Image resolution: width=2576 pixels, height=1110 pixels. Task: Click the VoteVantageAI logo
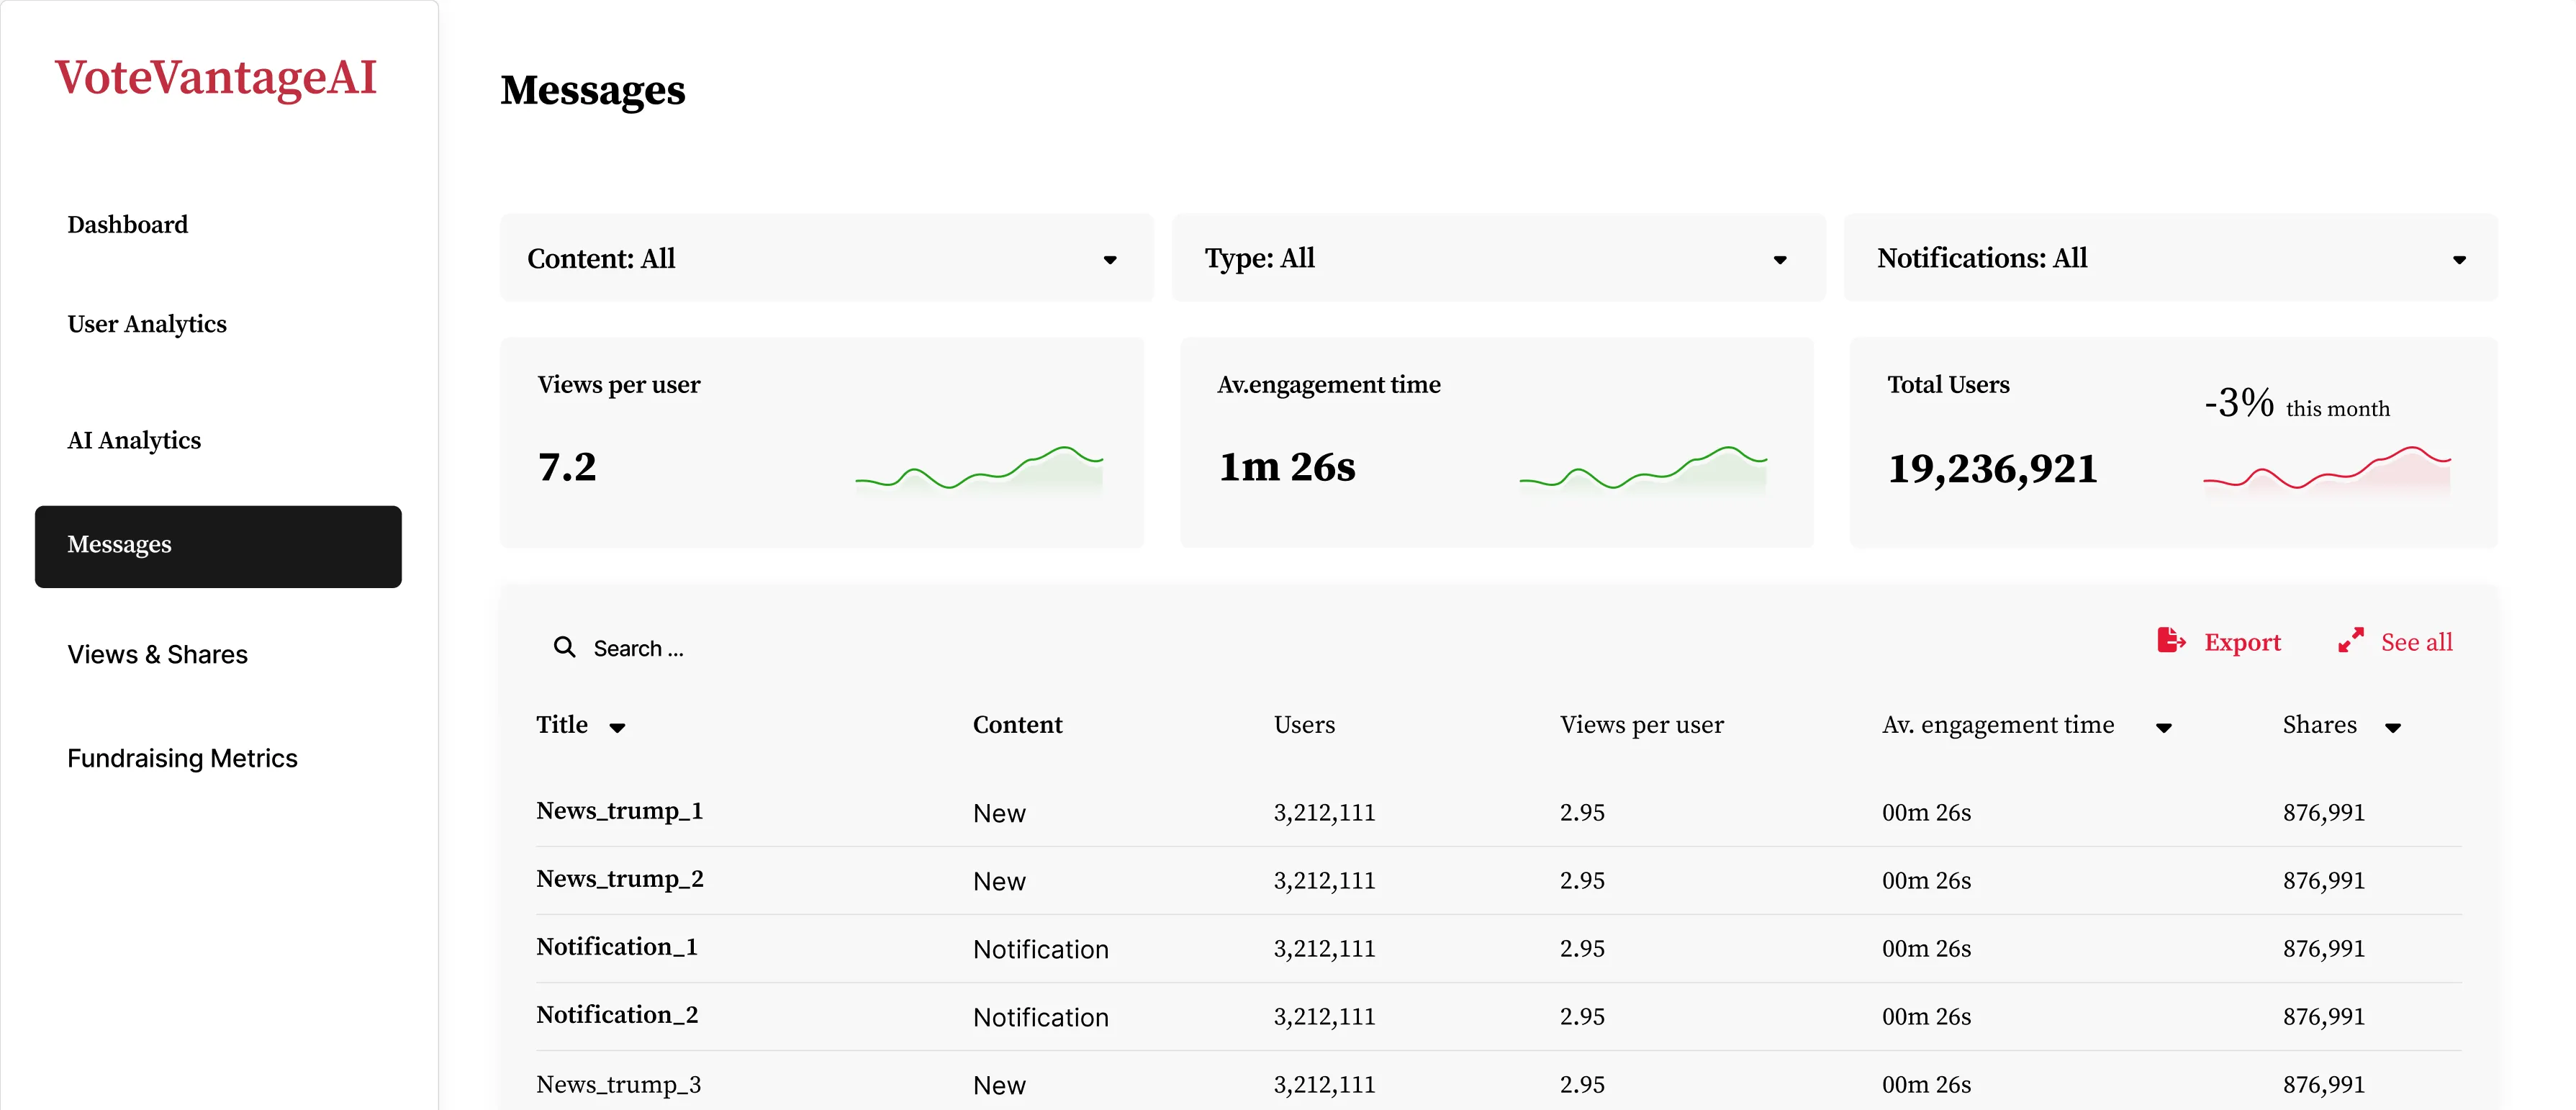pos(215,78)
